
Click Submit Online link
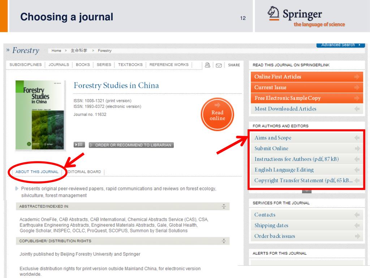307,148
